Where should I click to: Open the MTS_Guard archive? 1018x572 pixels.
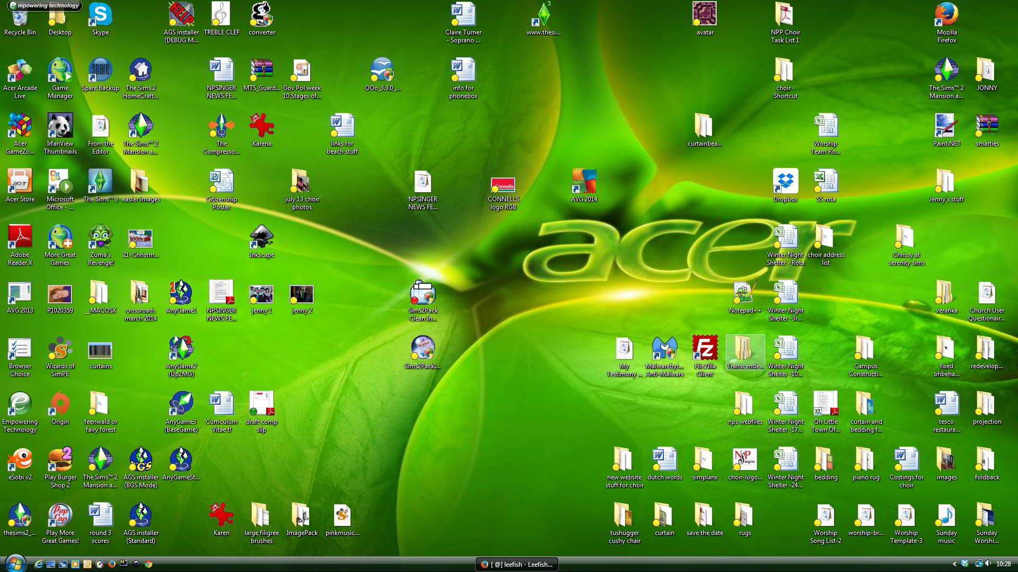[x=261, y=74]
